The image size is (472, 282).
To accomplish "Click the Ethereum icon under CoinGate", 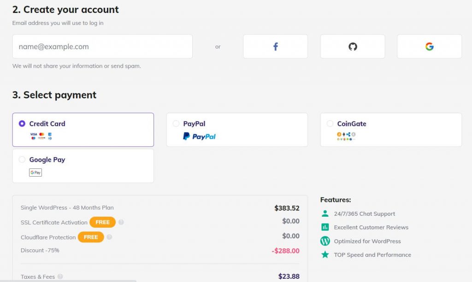I will tap(344, 134).
